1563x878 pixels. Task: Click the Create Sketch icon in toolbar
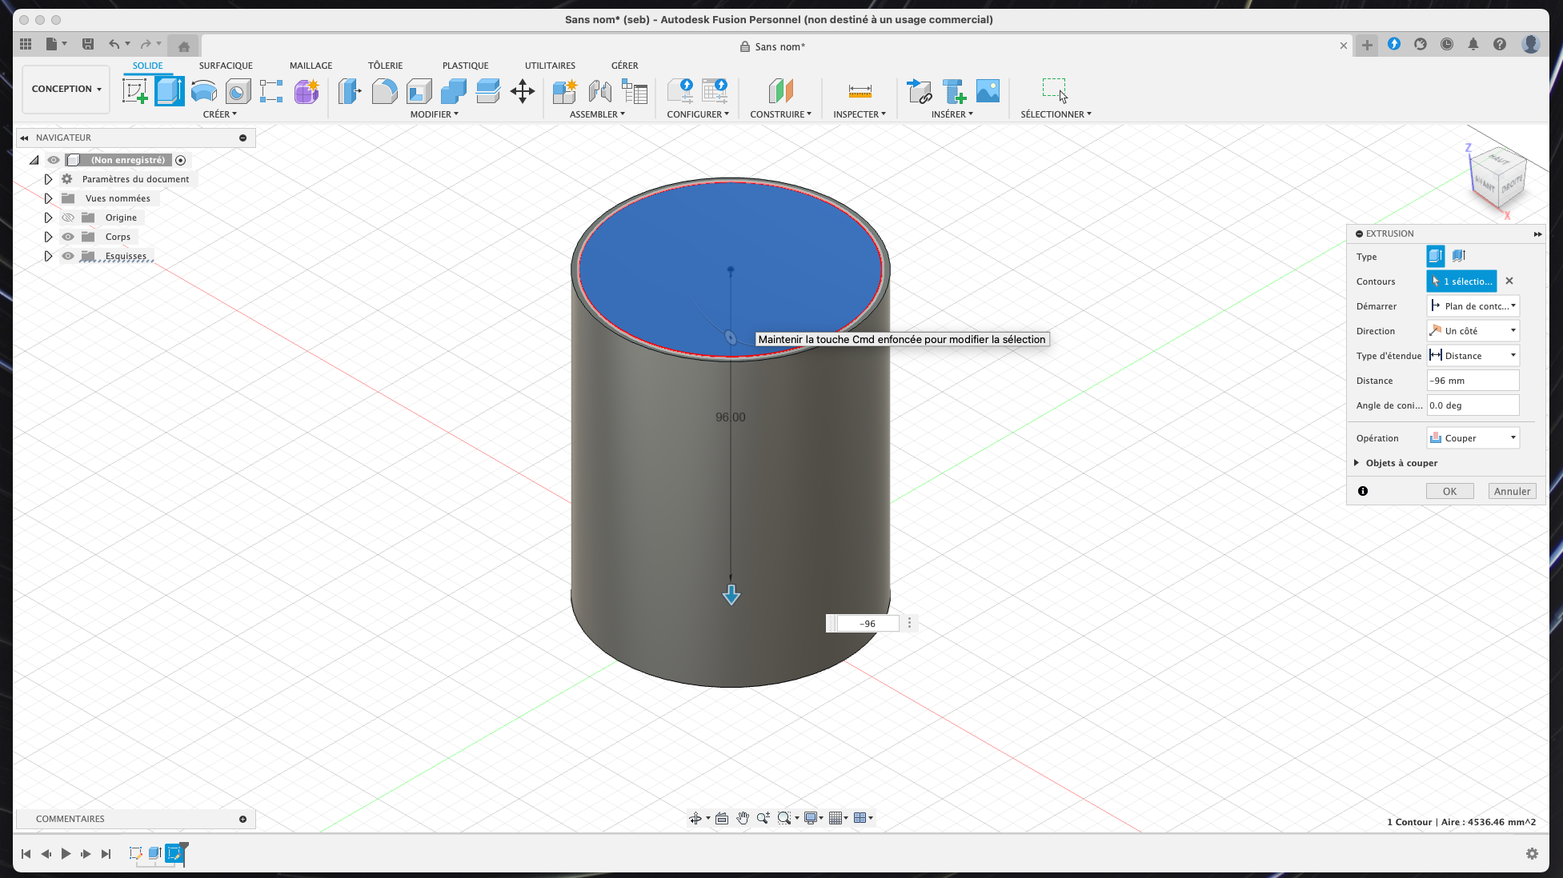click(134, 91)
